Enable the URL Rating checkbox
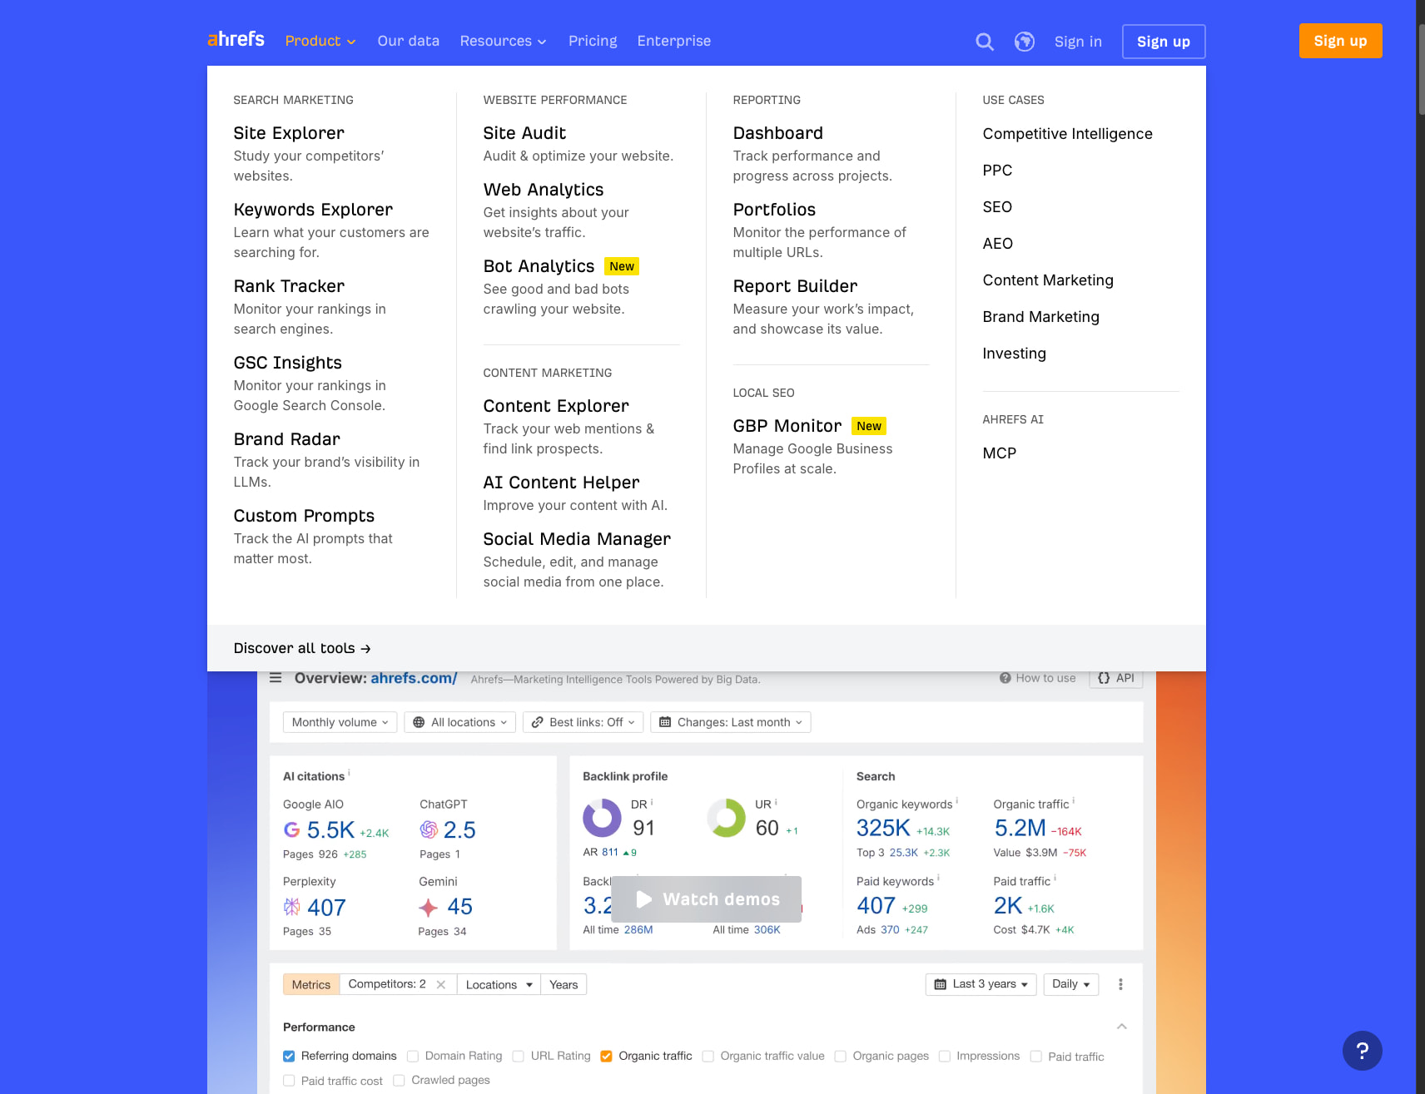 (519, 1057)
